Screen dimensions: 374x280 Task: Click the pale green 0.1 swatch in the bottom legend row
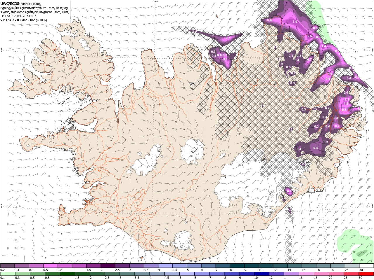coord(8,274)
